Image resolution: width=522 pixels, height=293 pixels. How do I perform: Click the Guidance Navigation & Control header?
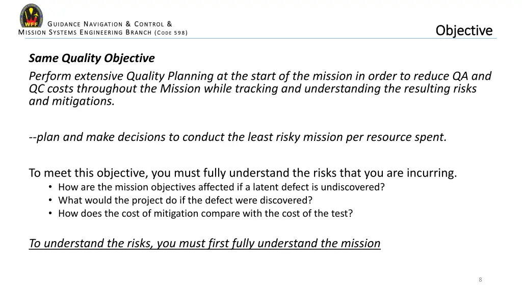pos(110,24)
